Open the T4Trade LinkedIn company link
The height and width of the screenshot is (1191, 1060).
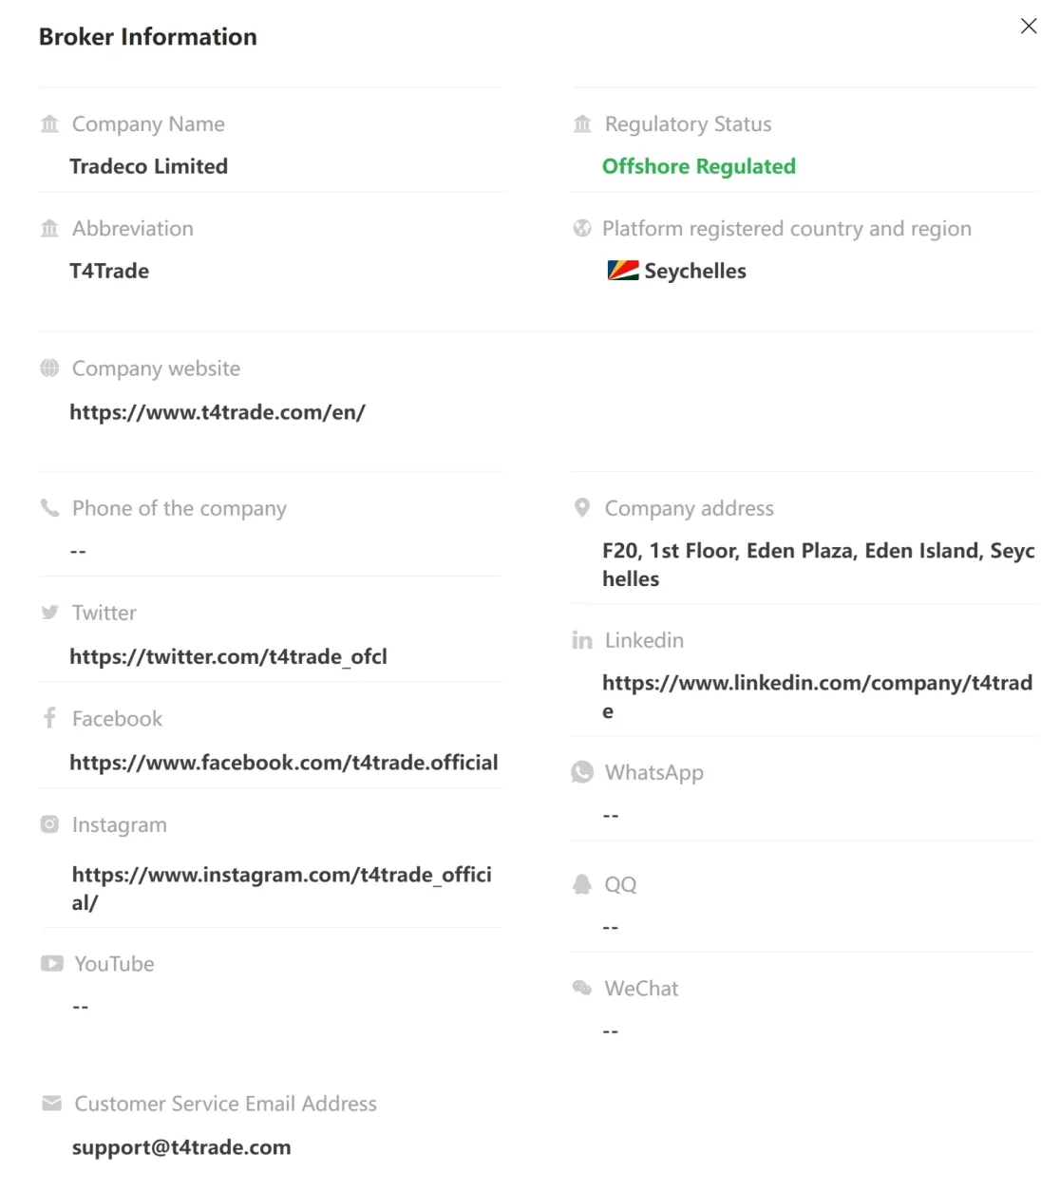pos(816,683)
